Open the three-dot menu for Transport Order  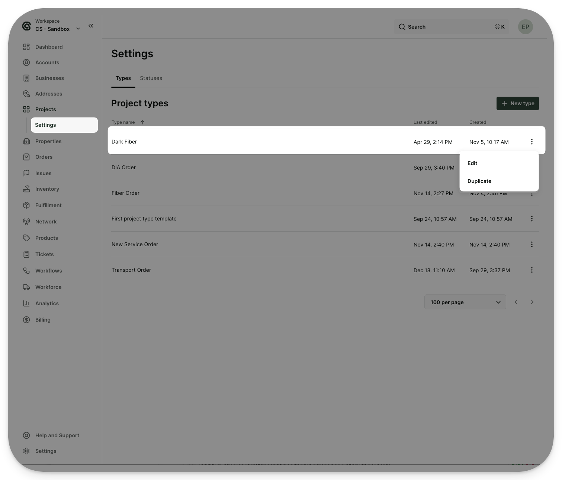532,270
